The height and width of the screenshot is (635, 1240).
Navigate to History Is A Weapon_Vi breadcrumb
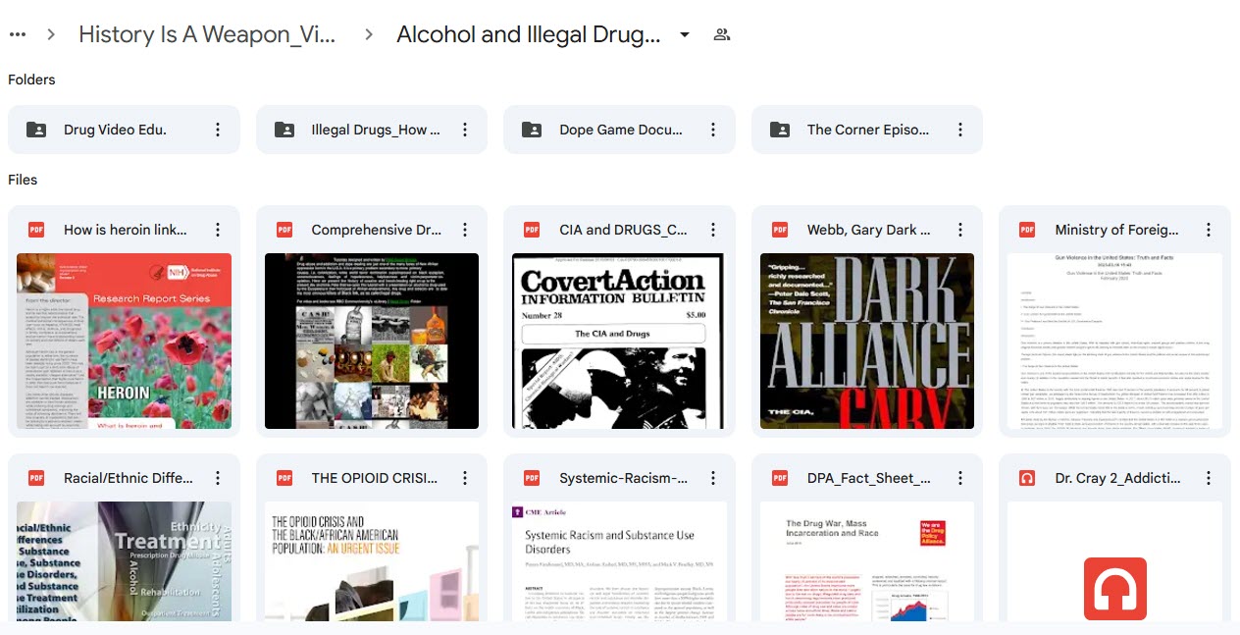[207, 34]
